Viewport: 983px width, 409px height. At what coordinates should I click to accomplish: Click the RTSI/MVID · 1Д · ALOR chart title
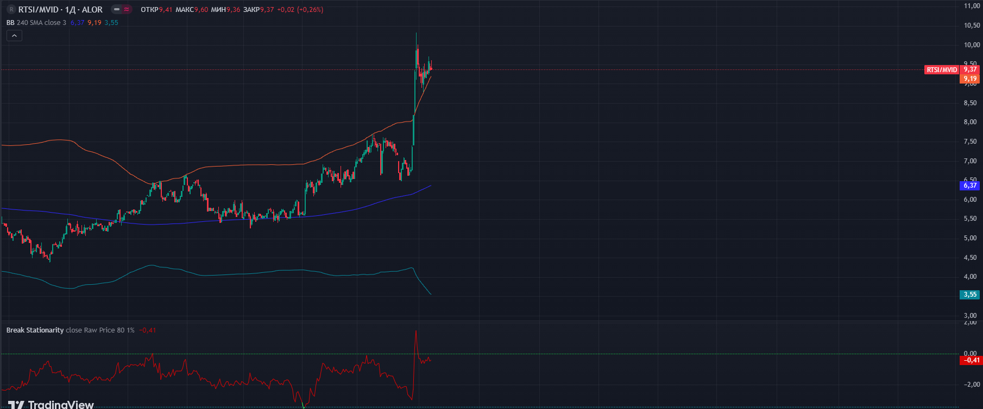60,9
